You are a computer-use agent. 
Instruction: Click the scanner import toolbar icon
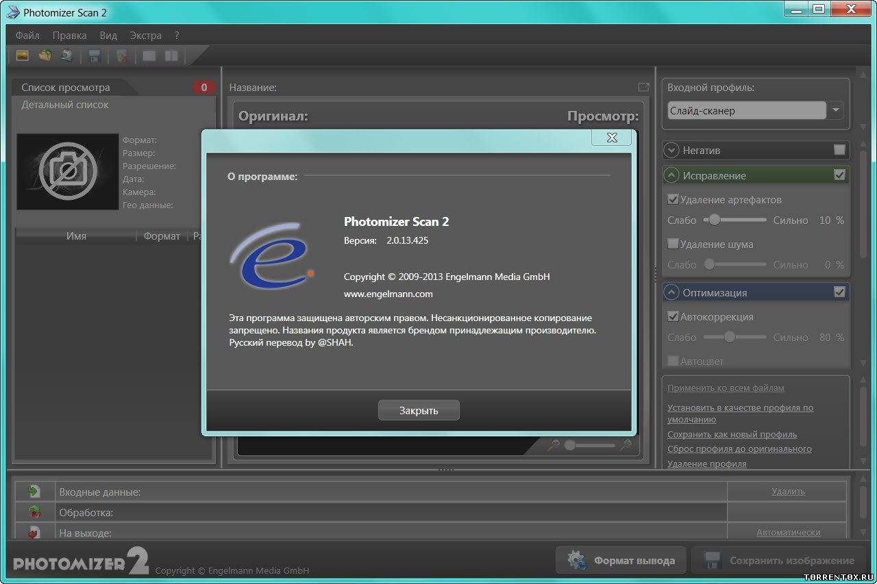click(x=66, y=55)
